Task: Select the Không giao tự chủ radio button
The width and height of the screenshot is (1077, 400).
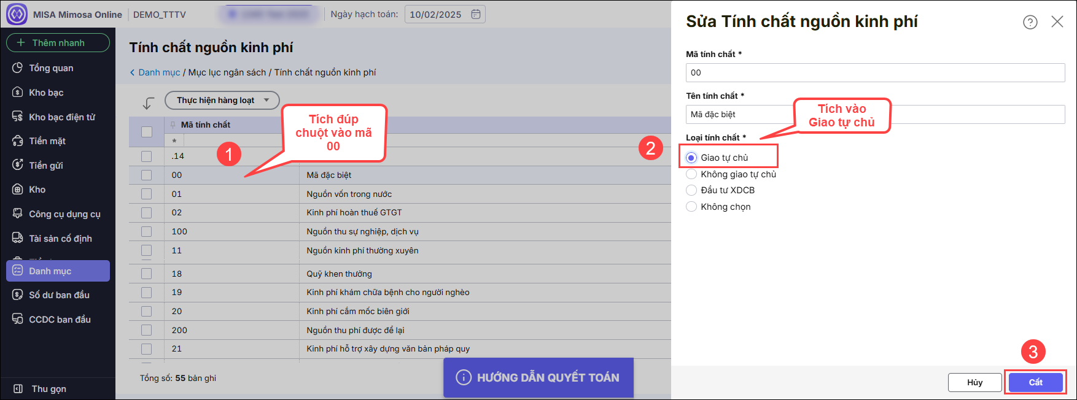Action: [691, 174]
